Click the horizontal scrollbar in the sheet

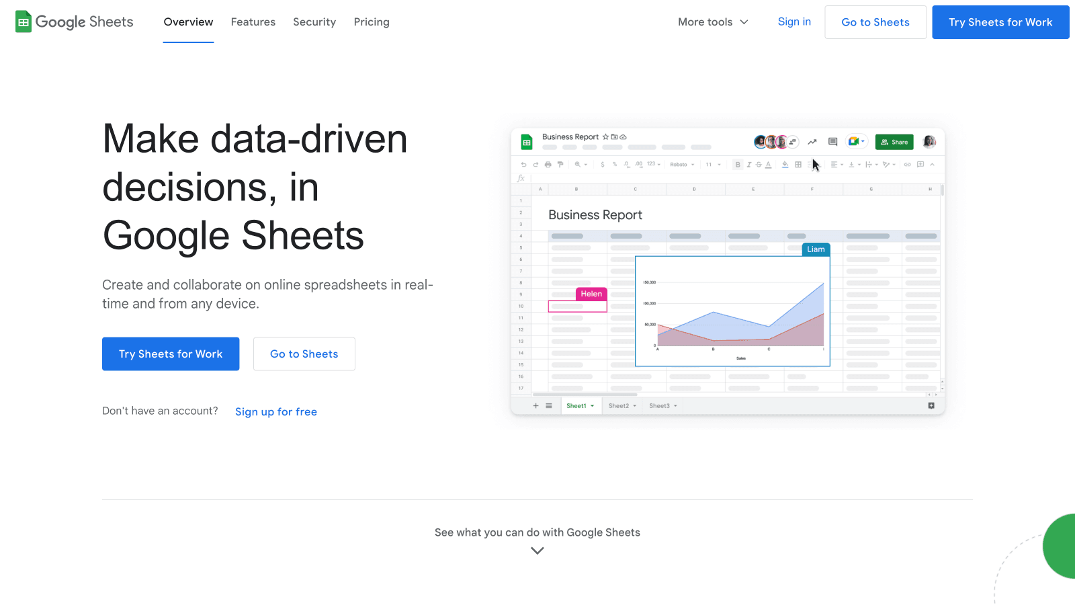[585, 395]
